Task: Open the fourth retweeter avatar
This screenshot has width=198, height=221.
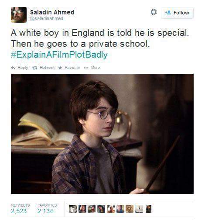Action: point(101,209)
